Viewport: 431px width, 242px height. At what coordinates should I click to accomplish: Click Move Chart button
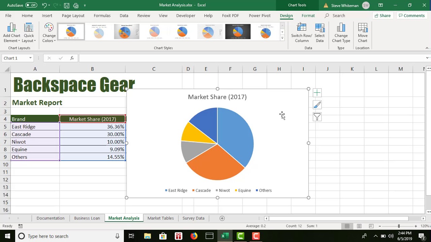[363, 33]
